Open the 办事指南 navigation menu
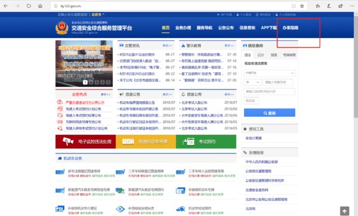358x216 pixels. pyautogui.click(x=291, y=28)
